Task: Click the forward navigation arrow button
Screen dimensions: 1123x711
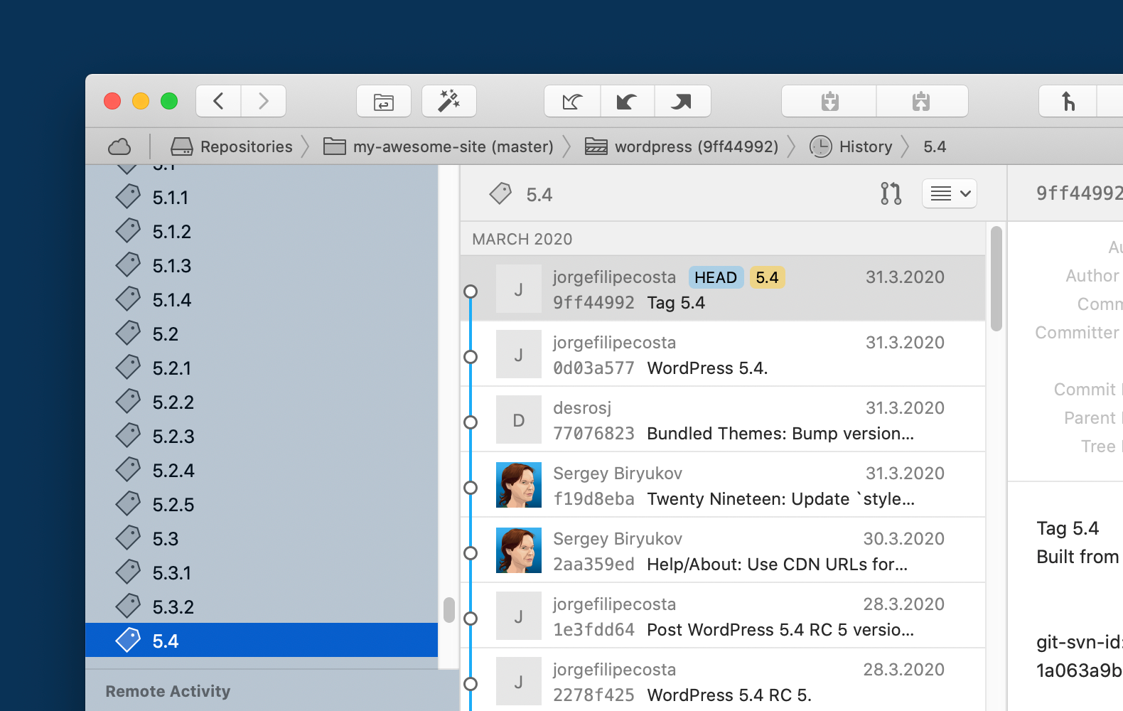Action: tap(263, 101)
